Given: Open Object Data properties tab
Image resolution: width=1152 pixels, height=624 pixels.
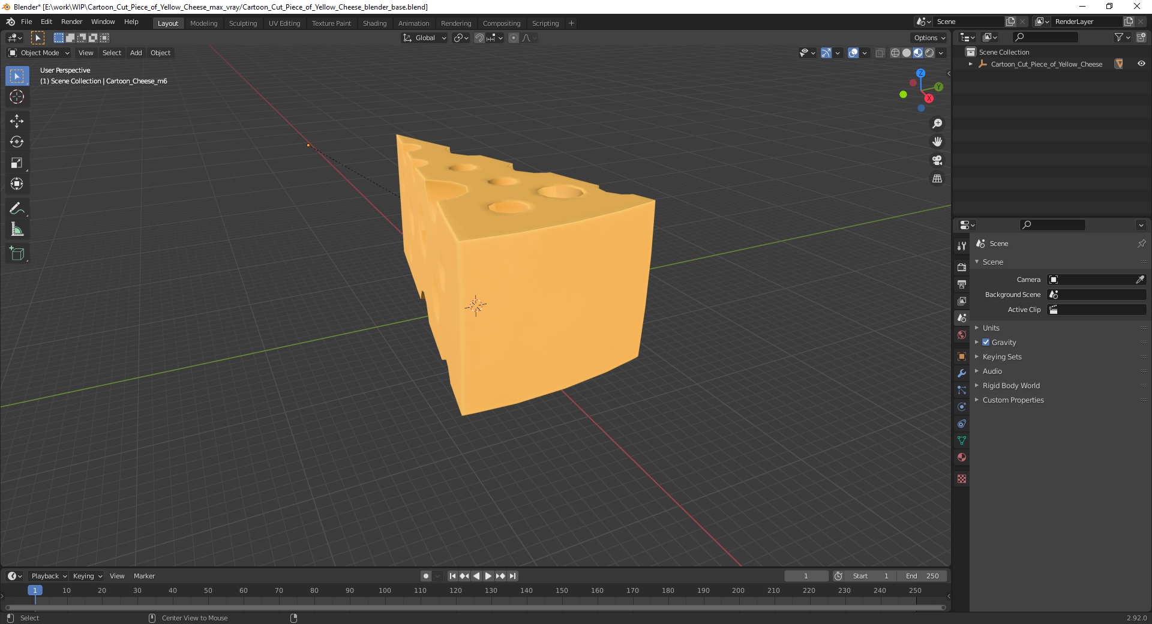Looking at the screenshot, I should (x=962, y=440).
